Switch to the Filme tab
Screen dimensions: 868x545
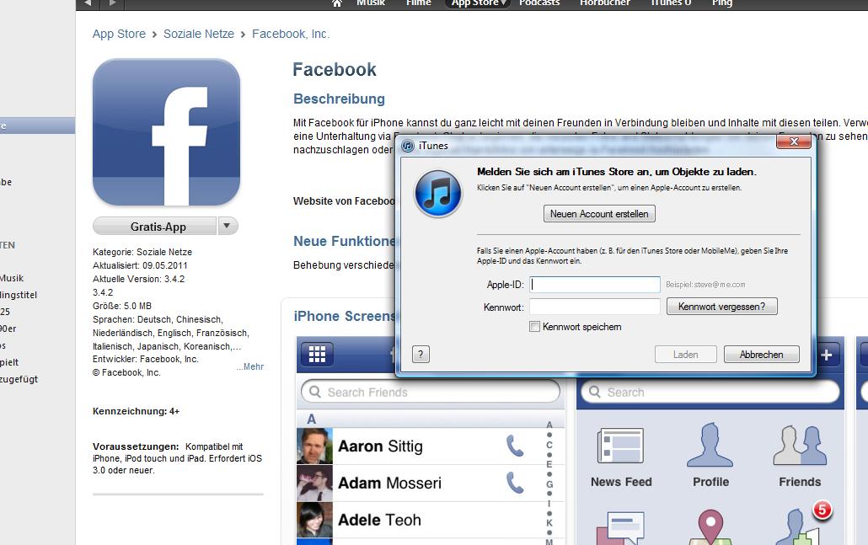click(418, 3)
